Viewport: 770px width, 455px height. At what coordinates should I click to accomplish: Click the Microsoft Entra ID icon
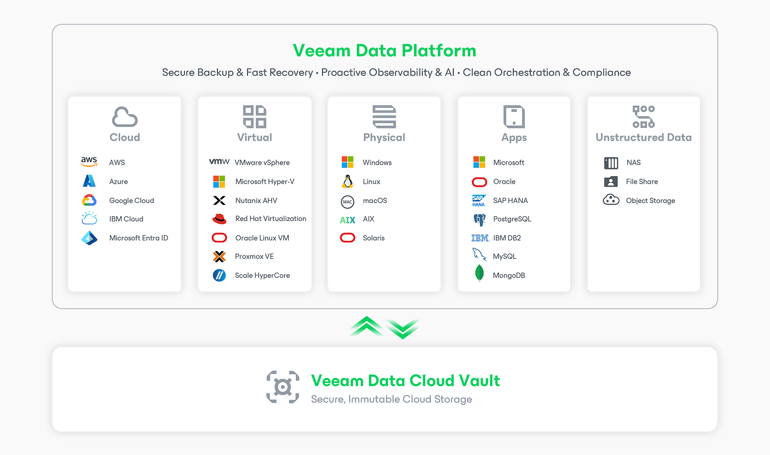89,238
